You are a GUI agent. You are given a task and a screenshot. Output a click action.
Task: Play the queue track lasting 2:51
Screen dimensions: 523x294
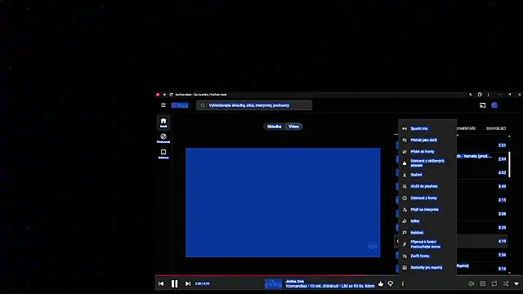pos(482,145)
